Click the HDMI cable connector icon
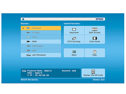Image resolution: width=126 pixels, height=94 pixels. [28, 42]
